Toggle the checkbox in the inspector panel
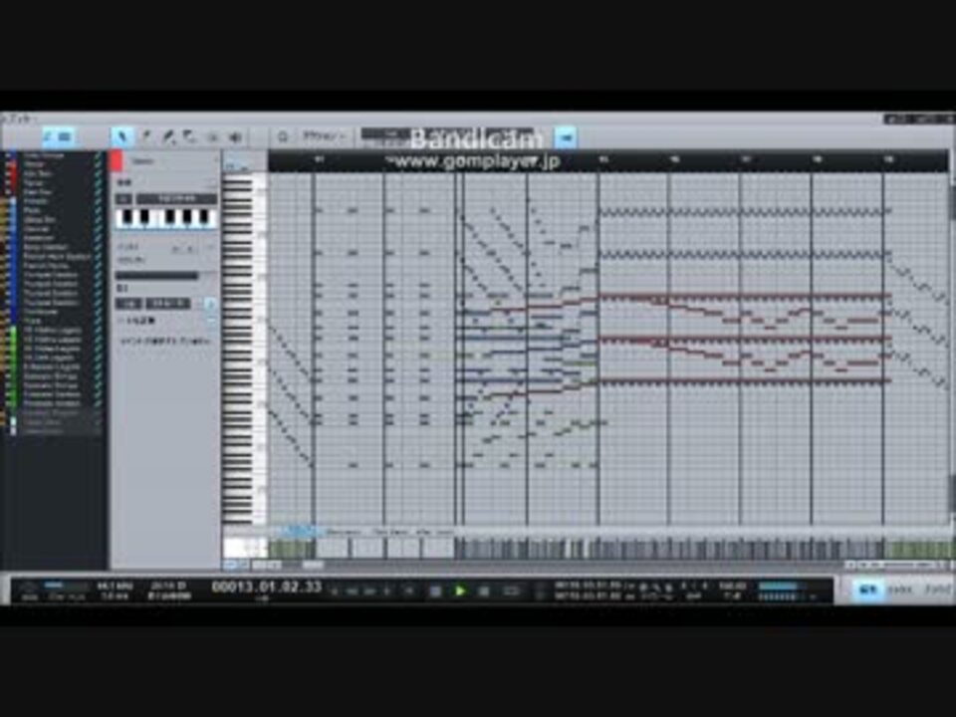This screenshot has width=956, height=717. pyautogui.click(x=121, y=320)
